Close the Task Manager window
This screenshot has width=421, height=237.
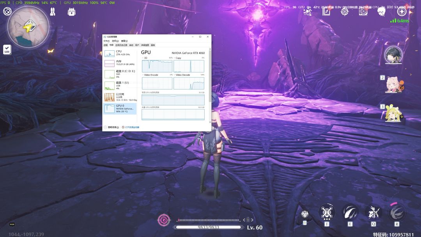tap(207, 37)
